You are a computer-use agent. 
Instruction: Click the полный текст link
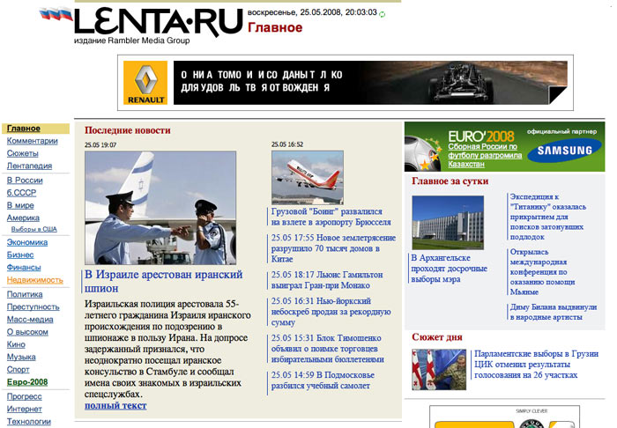pos(115,405)
